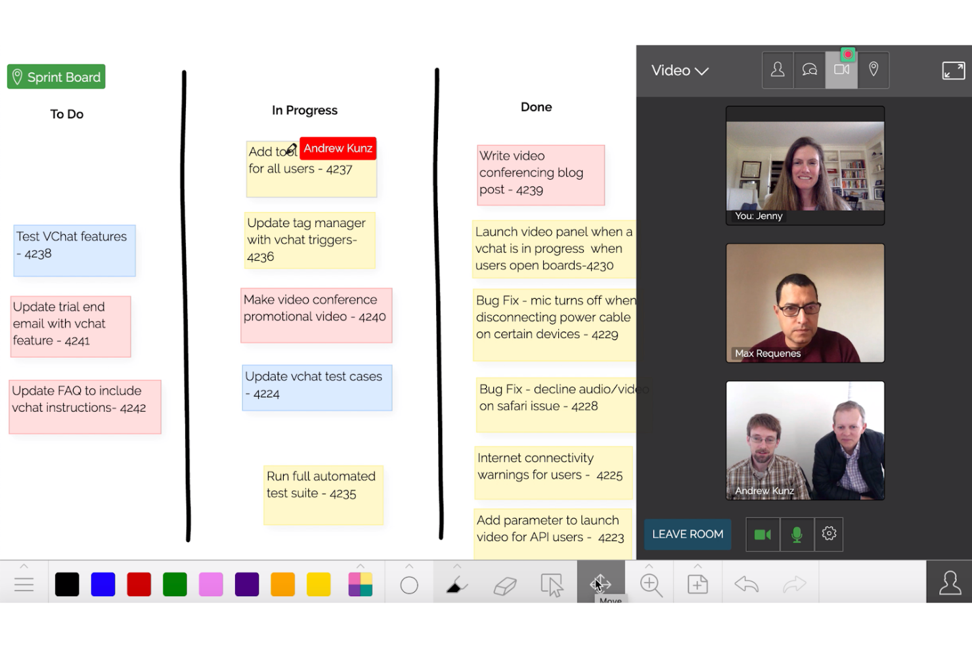Click the Done column heading

(x=537, y=107)
